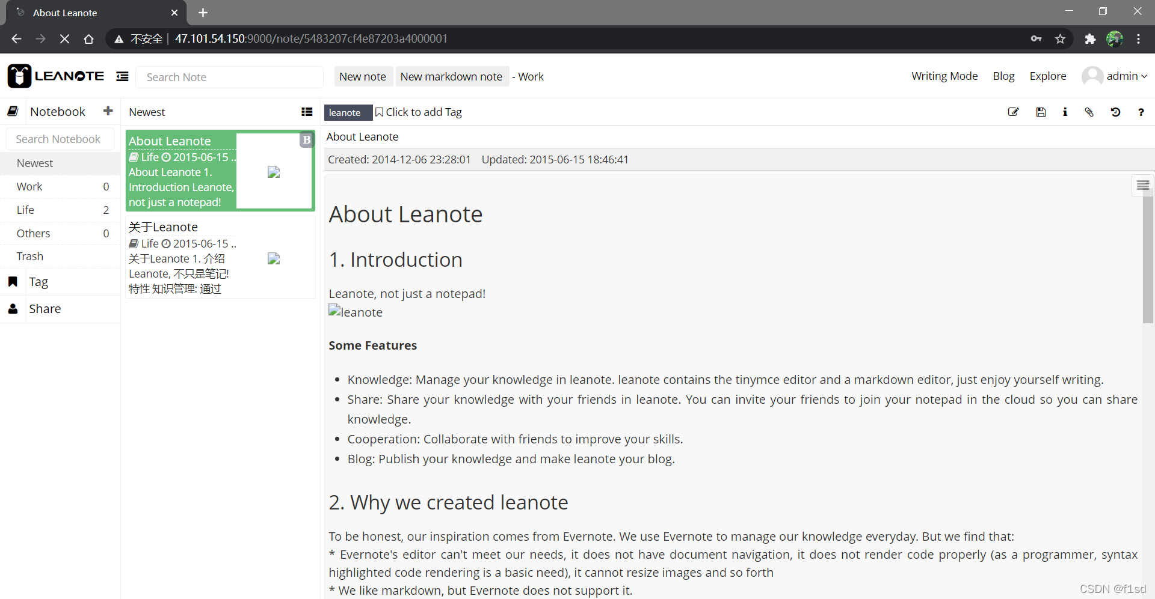This screenshot has width=1155, height=599.
Task: Open browser extensions puzzle icon
Action: (1090, 39)
